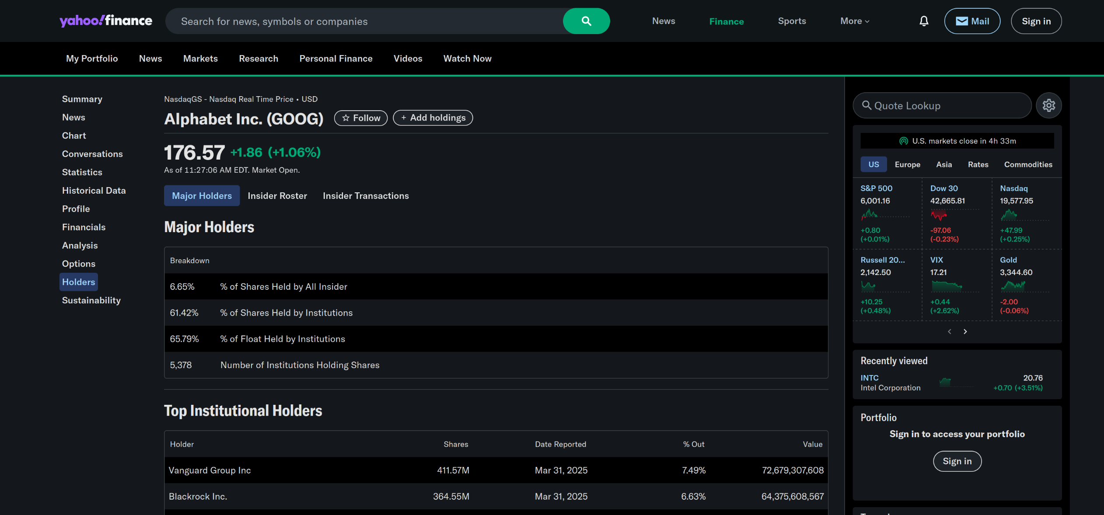This screenshot has width=1104, height=515.
Task: Open the Gold card
Action: pyautogui.click(x=1027, y=285)
